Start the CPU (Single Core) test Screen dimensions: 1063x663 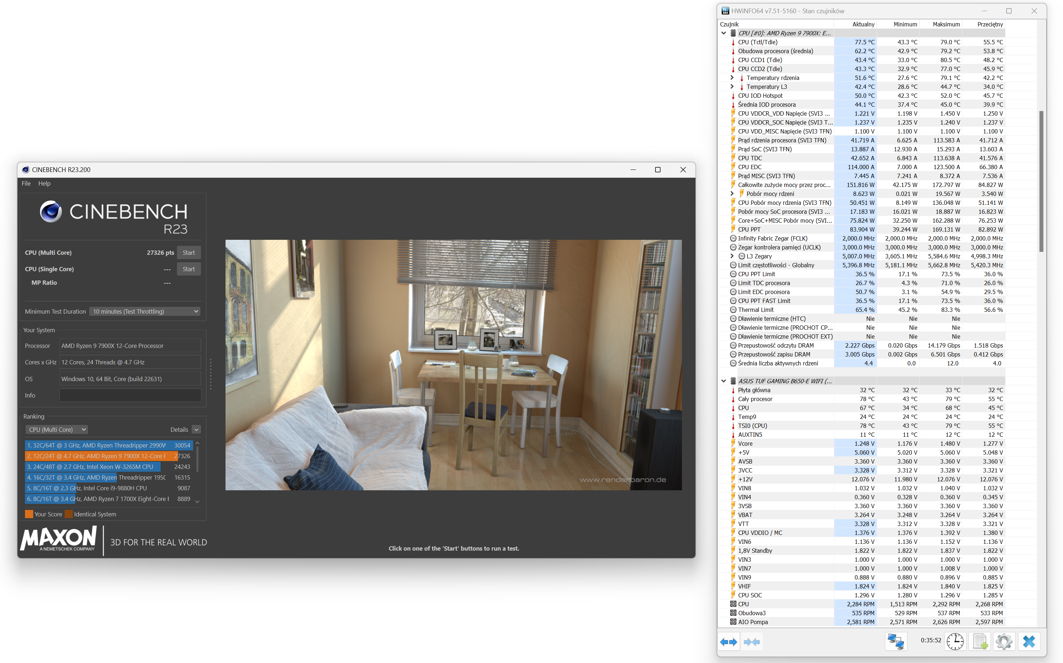pos(188,269)
